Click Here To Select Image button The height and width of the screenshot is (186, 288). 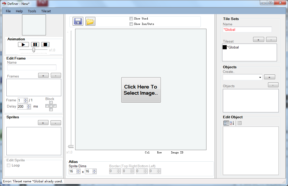tap(141, 90)
